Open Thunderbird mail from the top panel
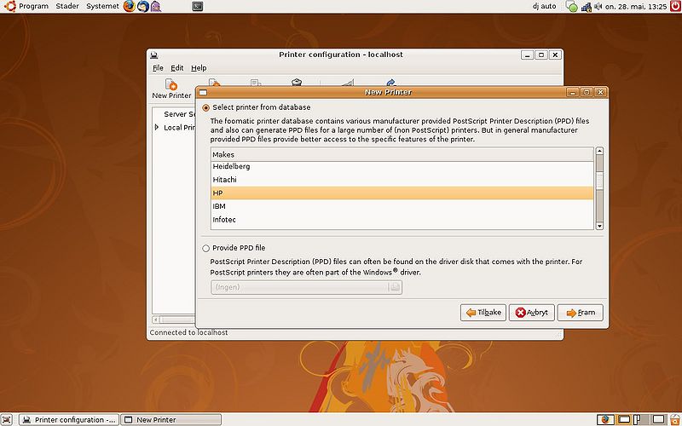 click(x=142, y=6)
